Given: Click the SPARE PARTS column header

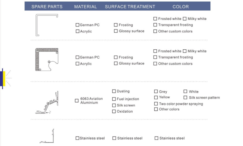Looking at the screenshot, I should 47,7.
